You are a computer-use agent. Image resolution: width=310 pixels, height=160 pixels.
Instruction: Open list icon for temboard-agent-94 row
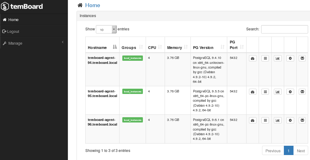pyautogui.click(x=265, y=58)
